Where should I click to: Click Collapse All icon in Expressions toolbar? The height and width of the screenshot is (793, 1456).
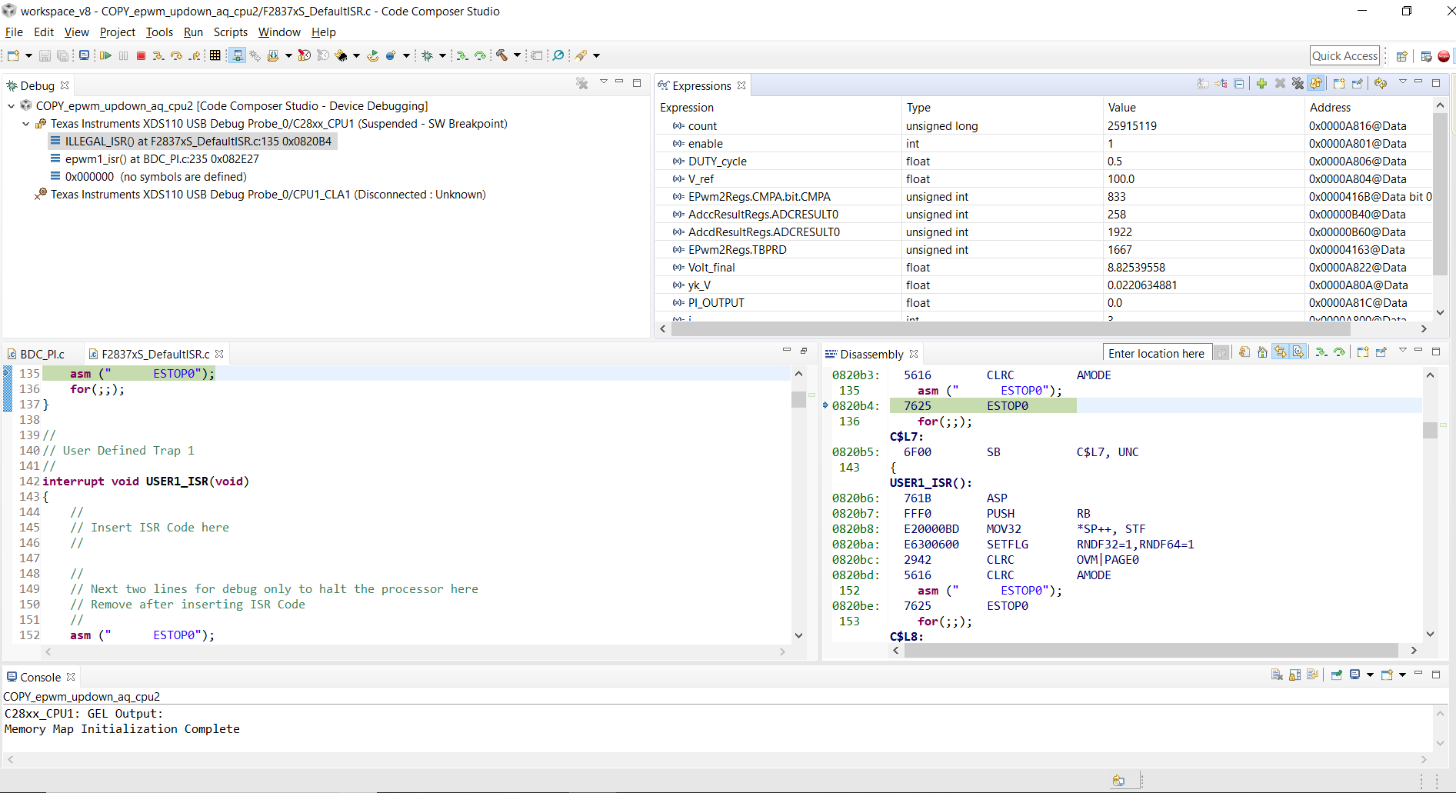[1239, 83]
